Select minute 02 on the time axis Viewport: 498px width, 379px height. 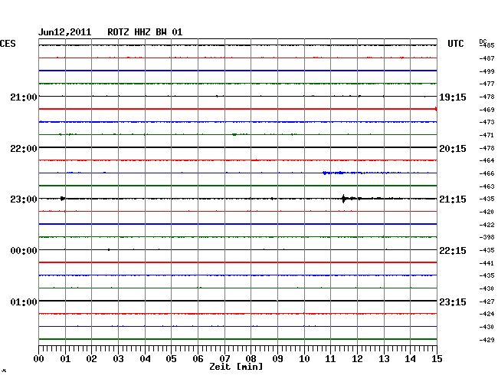coord(91,358)
